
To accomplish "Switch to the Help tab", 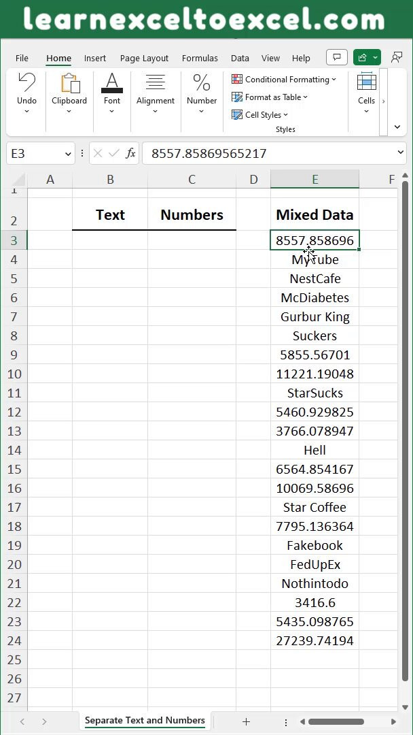I will (x=301, y=58).
